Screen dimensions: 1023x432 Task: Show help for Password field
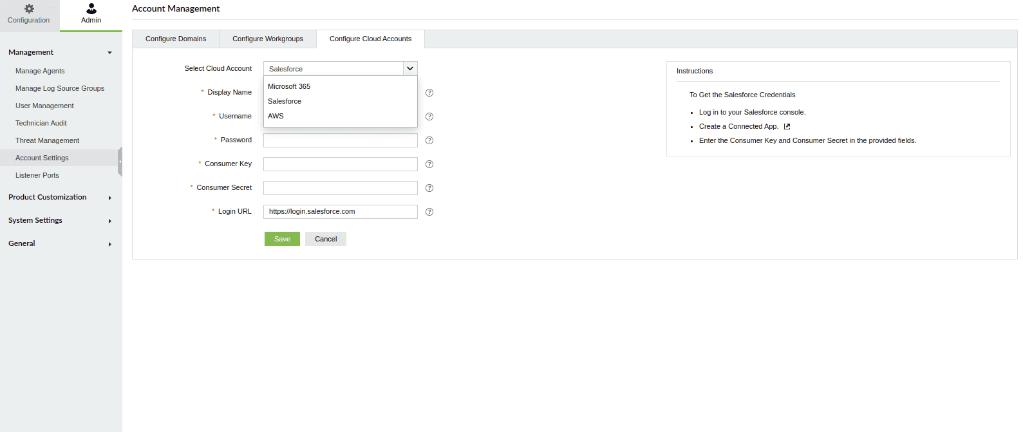pos(429,140)
